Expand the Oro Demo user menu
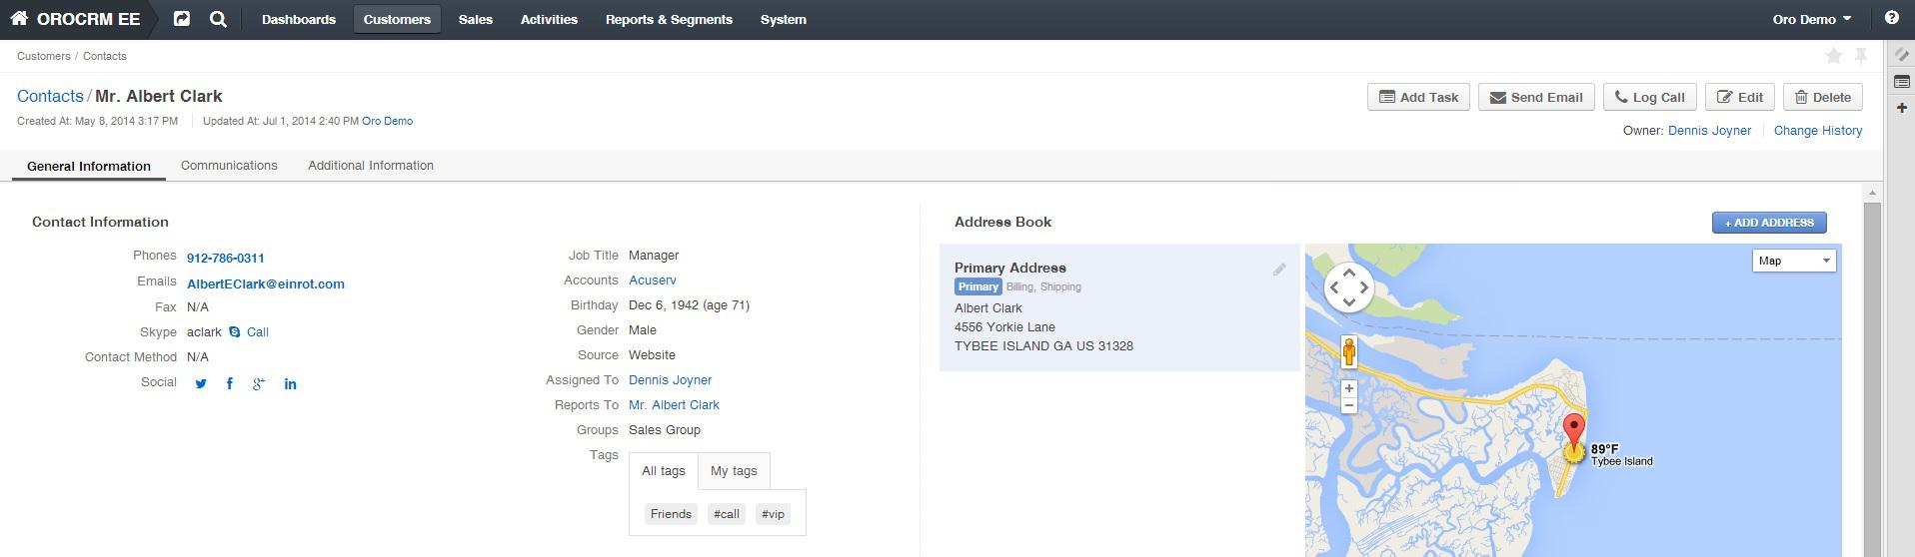1915x557 pixels. pos(1811,19)
